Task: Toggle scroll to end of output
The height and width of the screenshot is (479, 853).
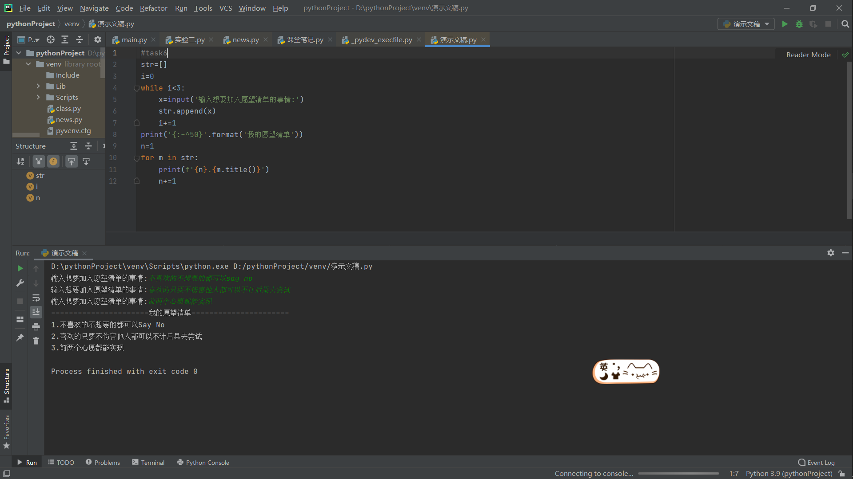Action: 36,312
